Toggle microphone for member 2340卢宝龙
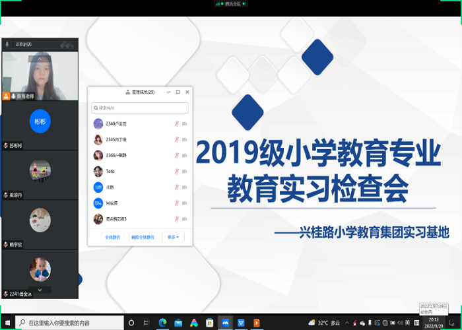 tap(176, 123)
